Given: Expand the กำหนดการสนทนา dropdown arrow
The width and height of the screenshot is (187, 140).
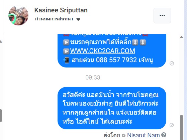Looking at the screenshot, I should [x=78, y=19].
